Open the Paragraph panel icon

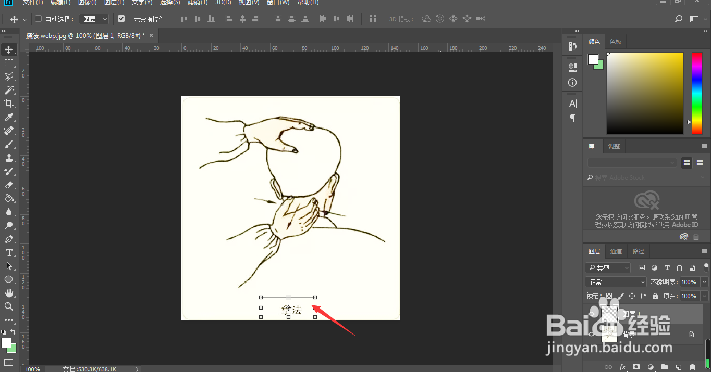(x=572, y=118)
